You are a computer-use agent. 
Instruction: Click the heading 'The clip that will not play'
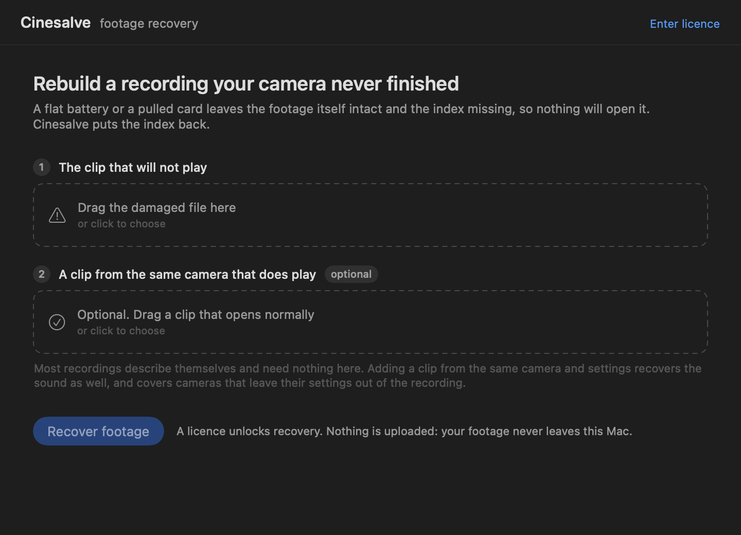click(133, 167)
